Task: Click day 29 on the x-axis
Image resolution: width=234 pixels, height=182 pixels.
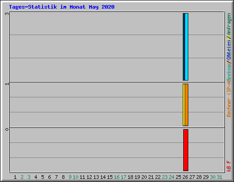Action: coord(206,177)
